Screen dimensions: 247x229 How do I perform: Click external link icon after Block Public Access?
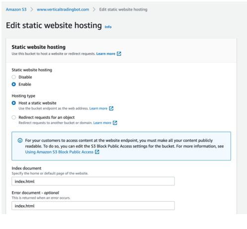(x=97, y=152)
